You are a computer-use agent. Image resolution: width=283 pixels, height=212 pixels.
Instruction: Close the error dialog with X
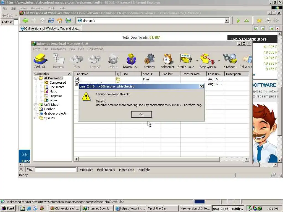click(x=201, y=86)
